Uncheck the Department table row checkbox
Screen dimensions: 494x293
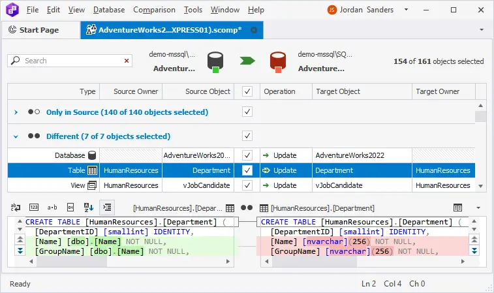point(247,170)
